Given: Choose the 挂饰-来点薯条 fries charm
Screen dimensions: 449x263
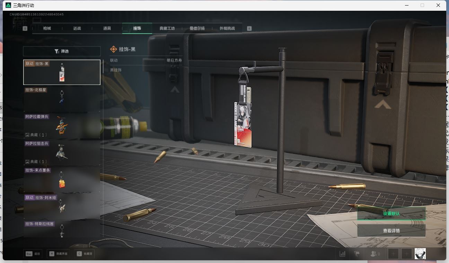Looking at the screenshot, I should 62,179.
